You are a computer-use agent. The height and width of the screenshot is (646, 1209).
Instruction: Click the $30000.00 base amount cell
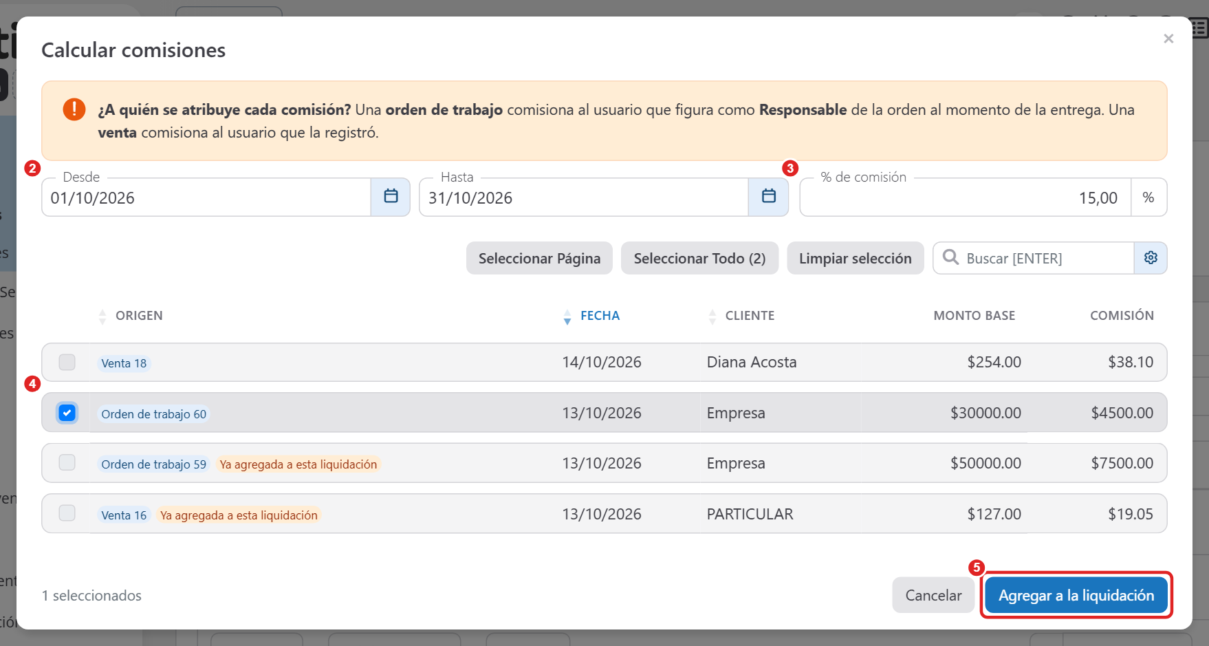[x=985, y=413]
